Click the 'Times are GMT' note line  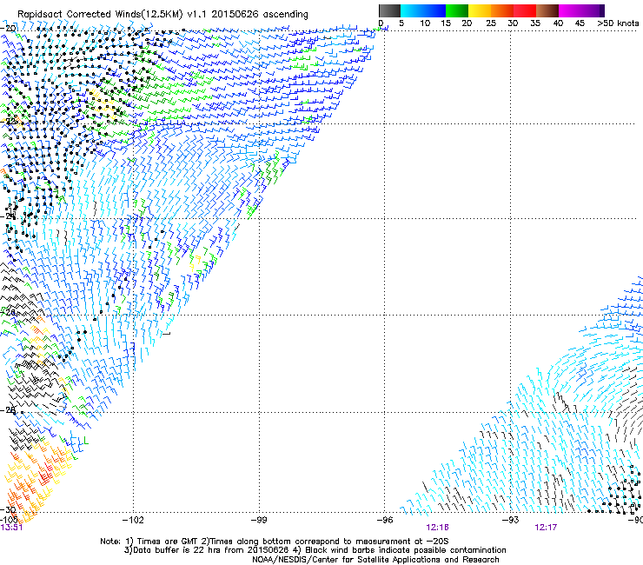pyautogui.click(x=274, y=542)
